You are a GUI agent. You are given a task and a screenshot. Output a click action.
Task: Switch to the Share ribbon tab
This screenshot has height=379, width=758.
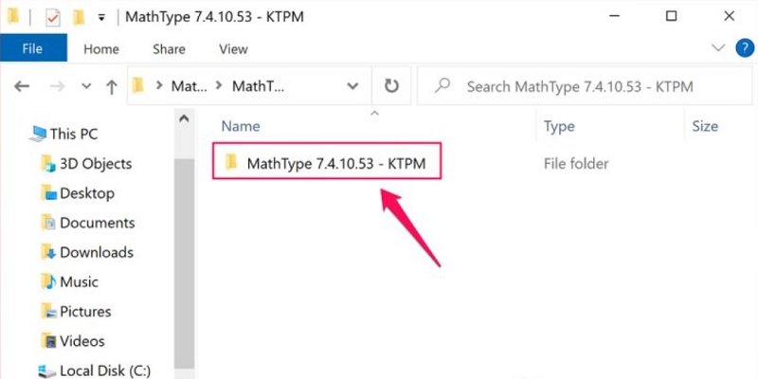tap(169, 49)
